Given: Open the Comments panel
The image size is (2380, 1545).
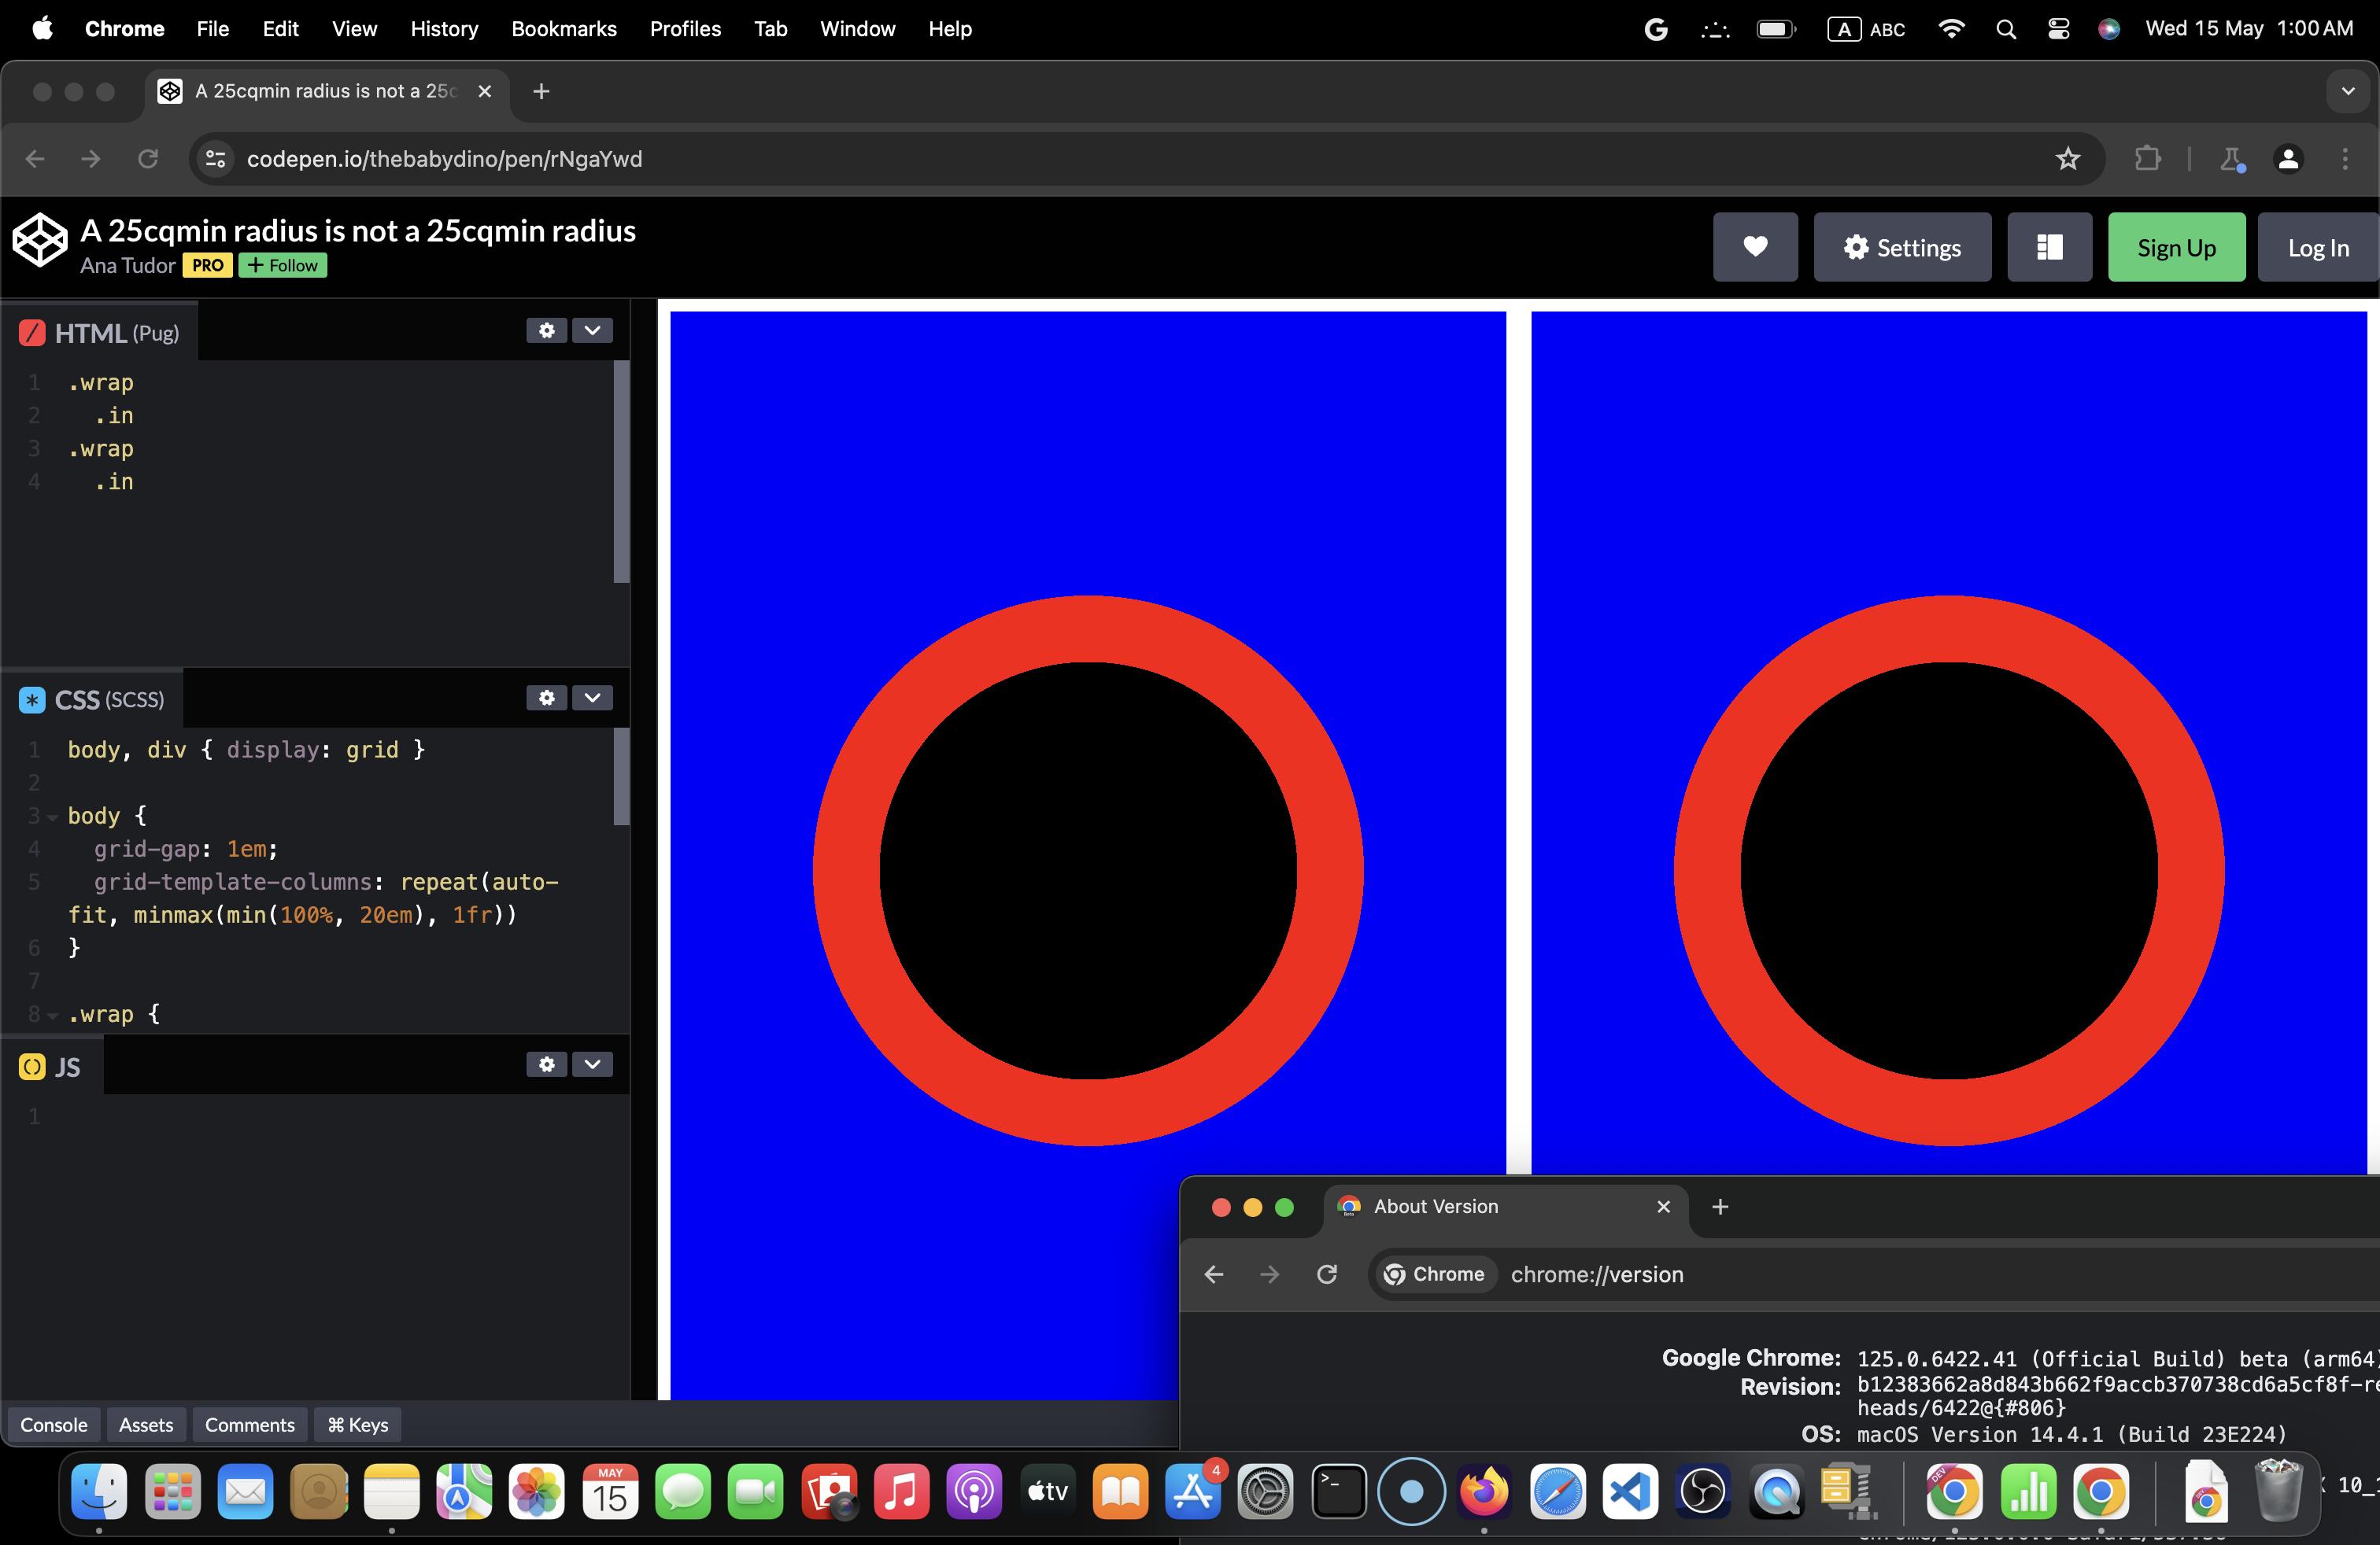Looking at the screenshot, I should pos(250,1424).
